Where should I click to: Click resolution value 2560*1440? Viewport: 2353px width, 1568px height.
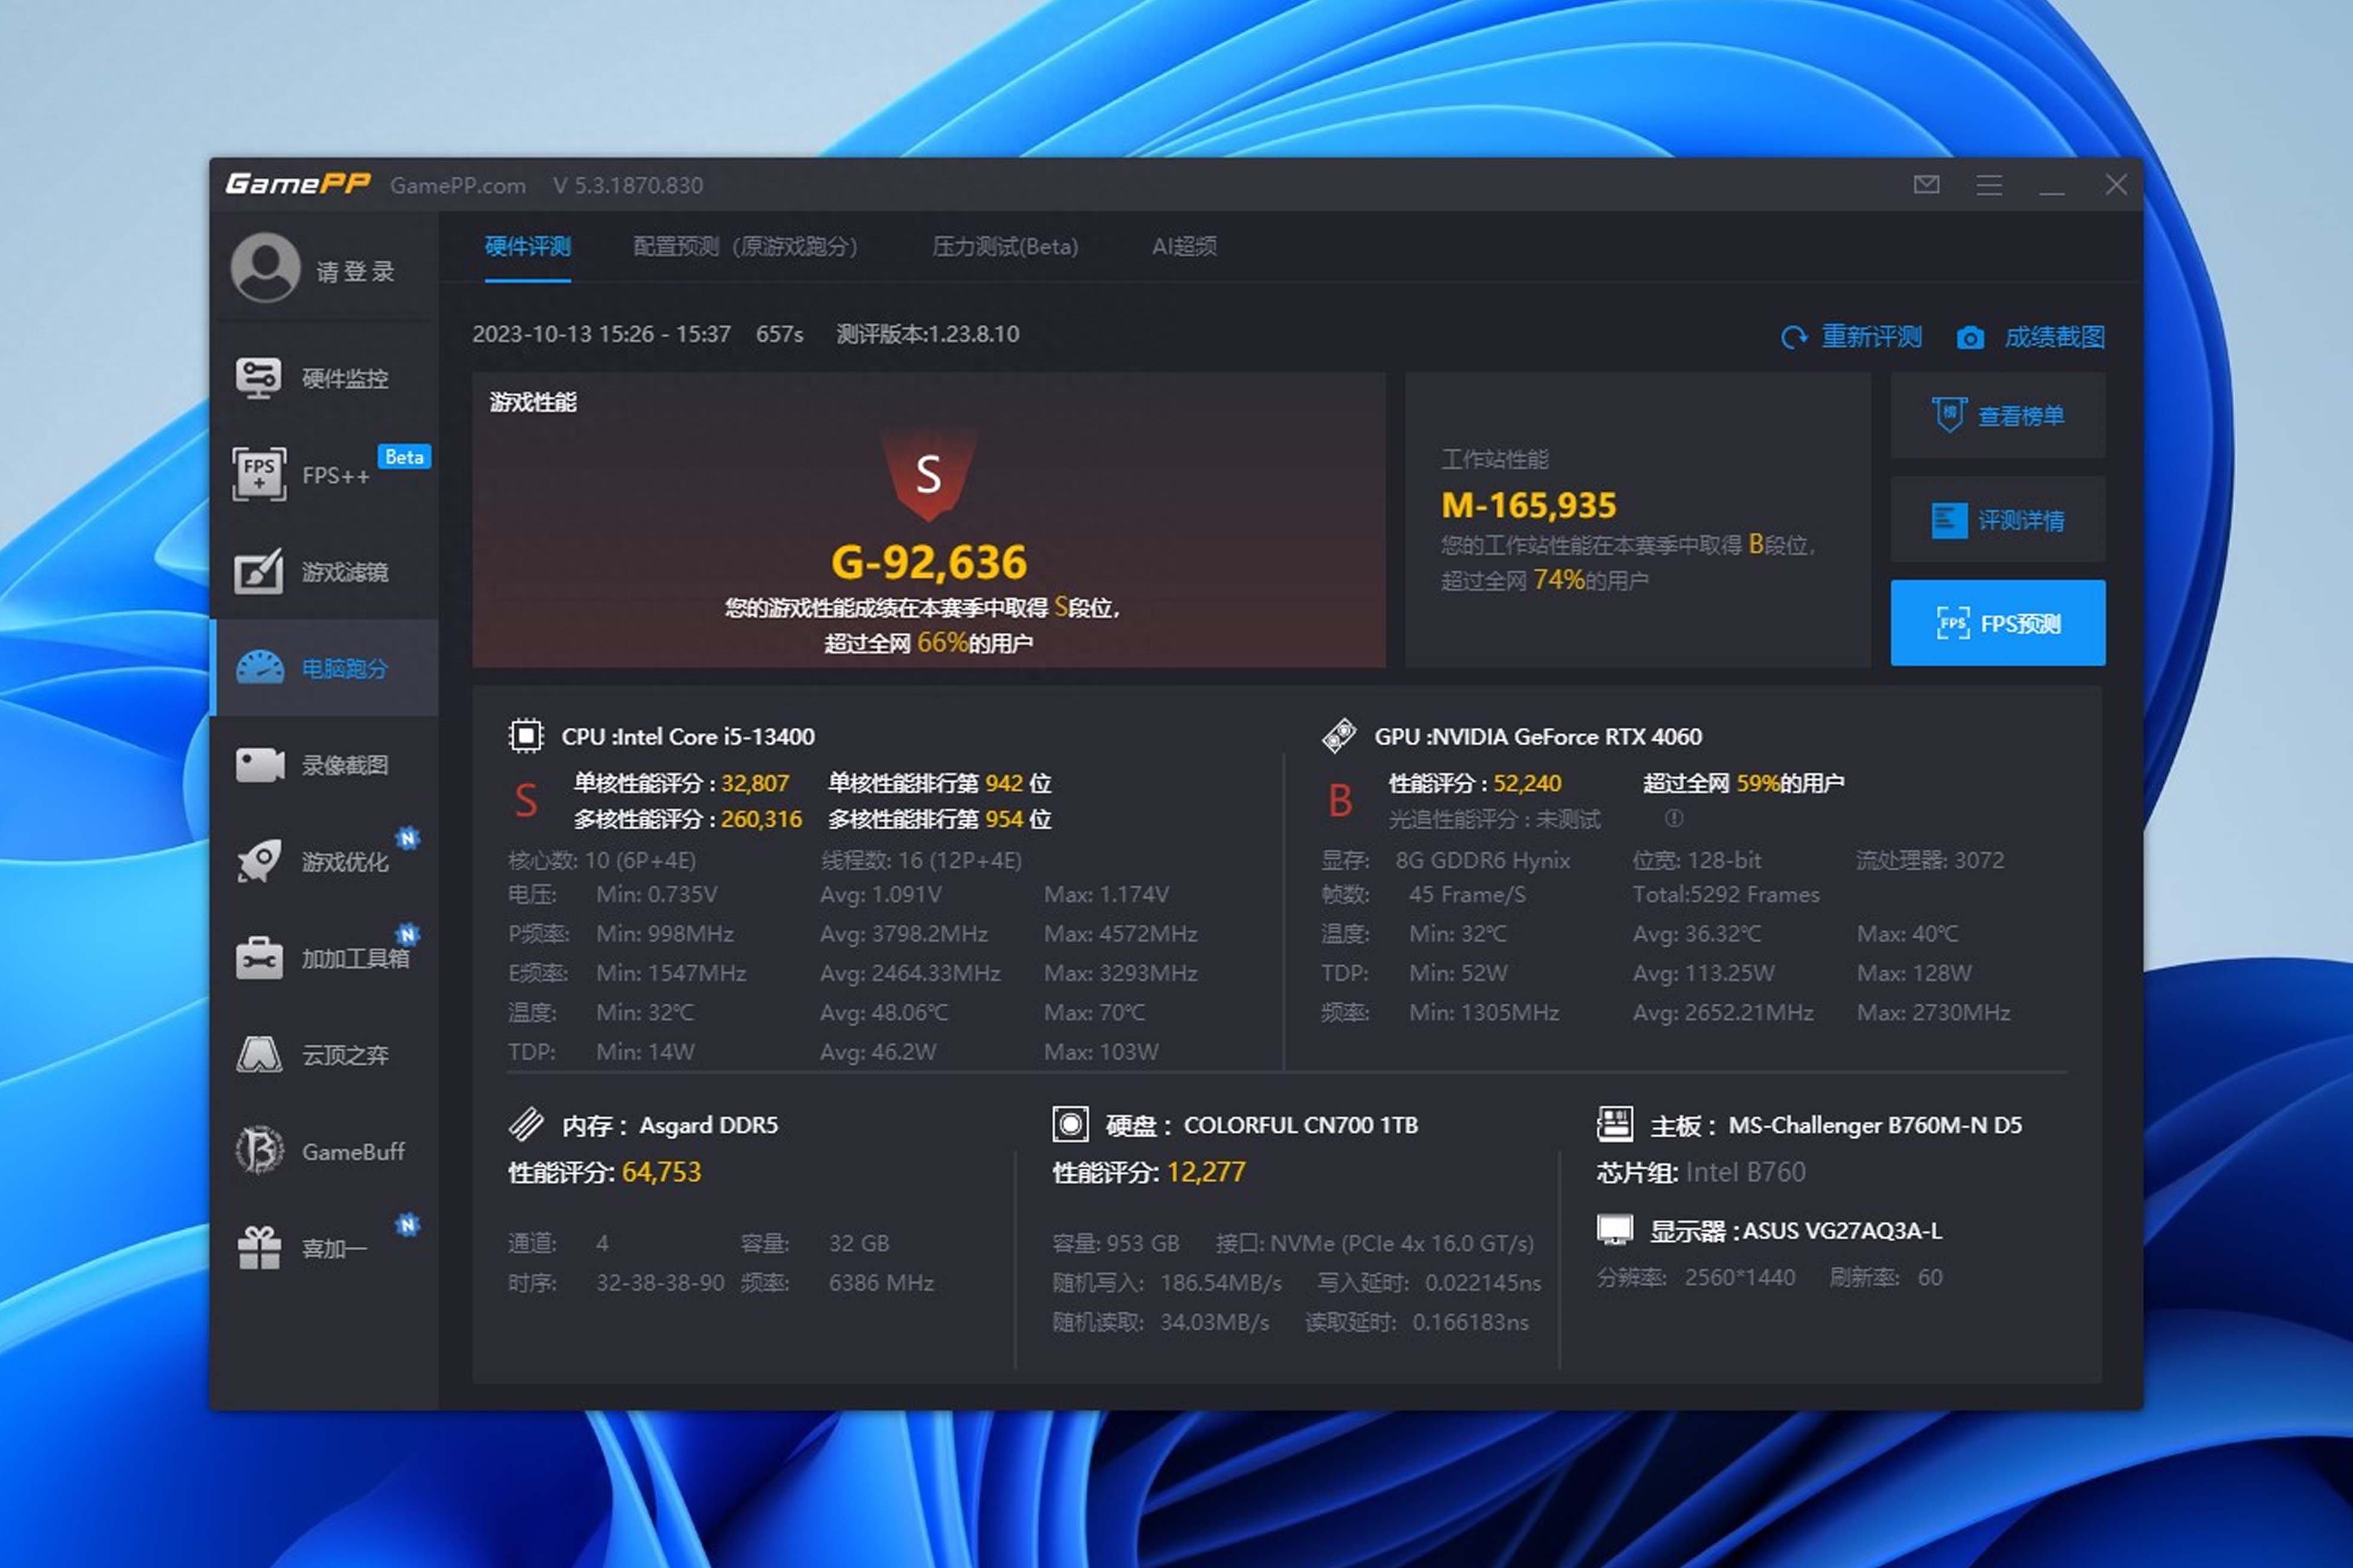tap(1738, 1277)
